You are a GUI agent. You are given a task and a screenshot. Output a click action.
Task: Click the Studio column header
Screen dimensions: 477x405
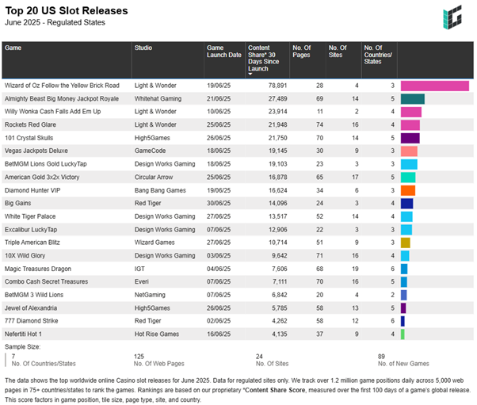[x=143, y=48]
